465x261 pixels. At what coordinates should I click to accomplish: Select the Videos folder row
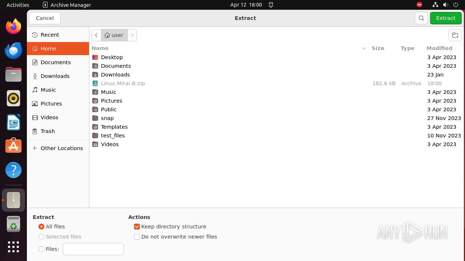click(x=277, y=144)
